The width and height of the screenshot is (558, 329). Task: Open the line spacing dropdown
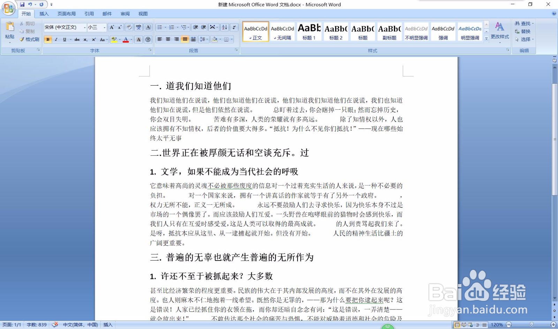click(204, 39)
